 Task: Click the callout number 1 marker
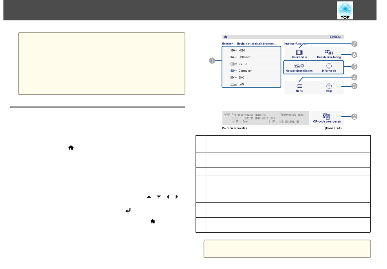coord(212,61)
